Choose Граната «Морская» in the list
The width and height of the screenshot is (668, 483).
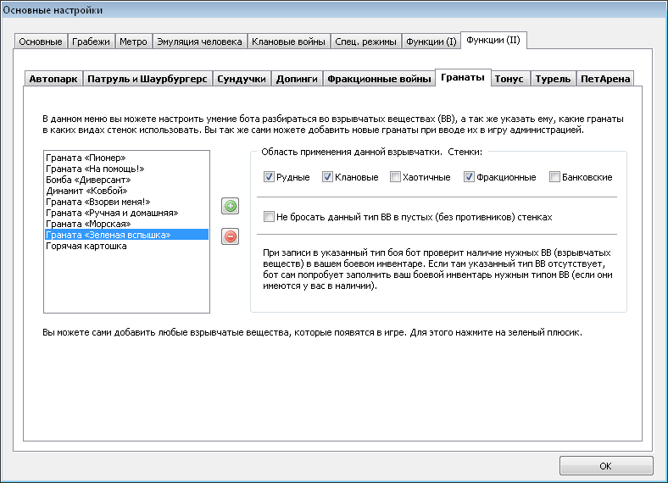(126, 224)
